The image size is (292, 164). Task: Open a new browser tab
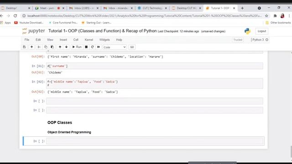tap(242, 8)
